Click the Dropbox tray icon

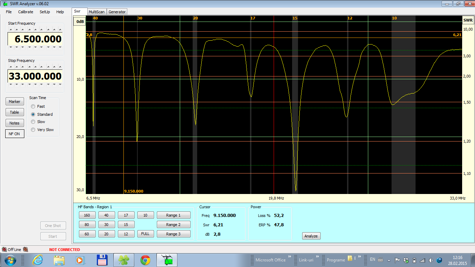click(405, 260)
